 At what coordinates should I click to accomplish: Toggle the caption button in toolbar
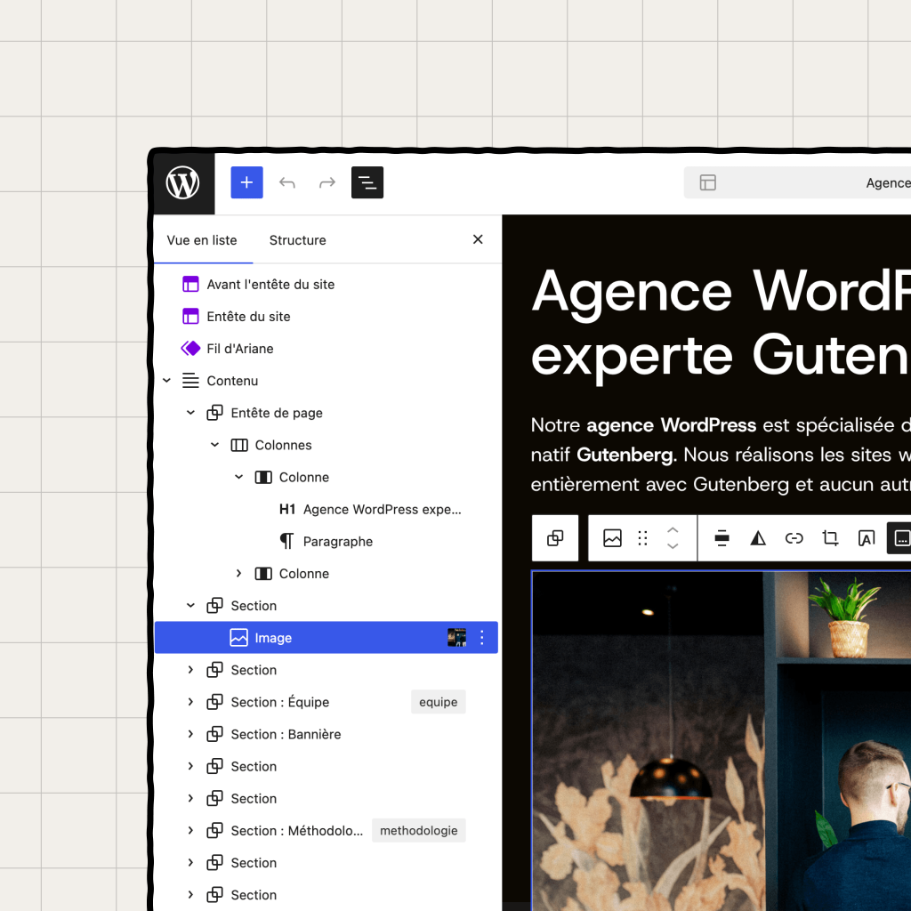(900, 538)
